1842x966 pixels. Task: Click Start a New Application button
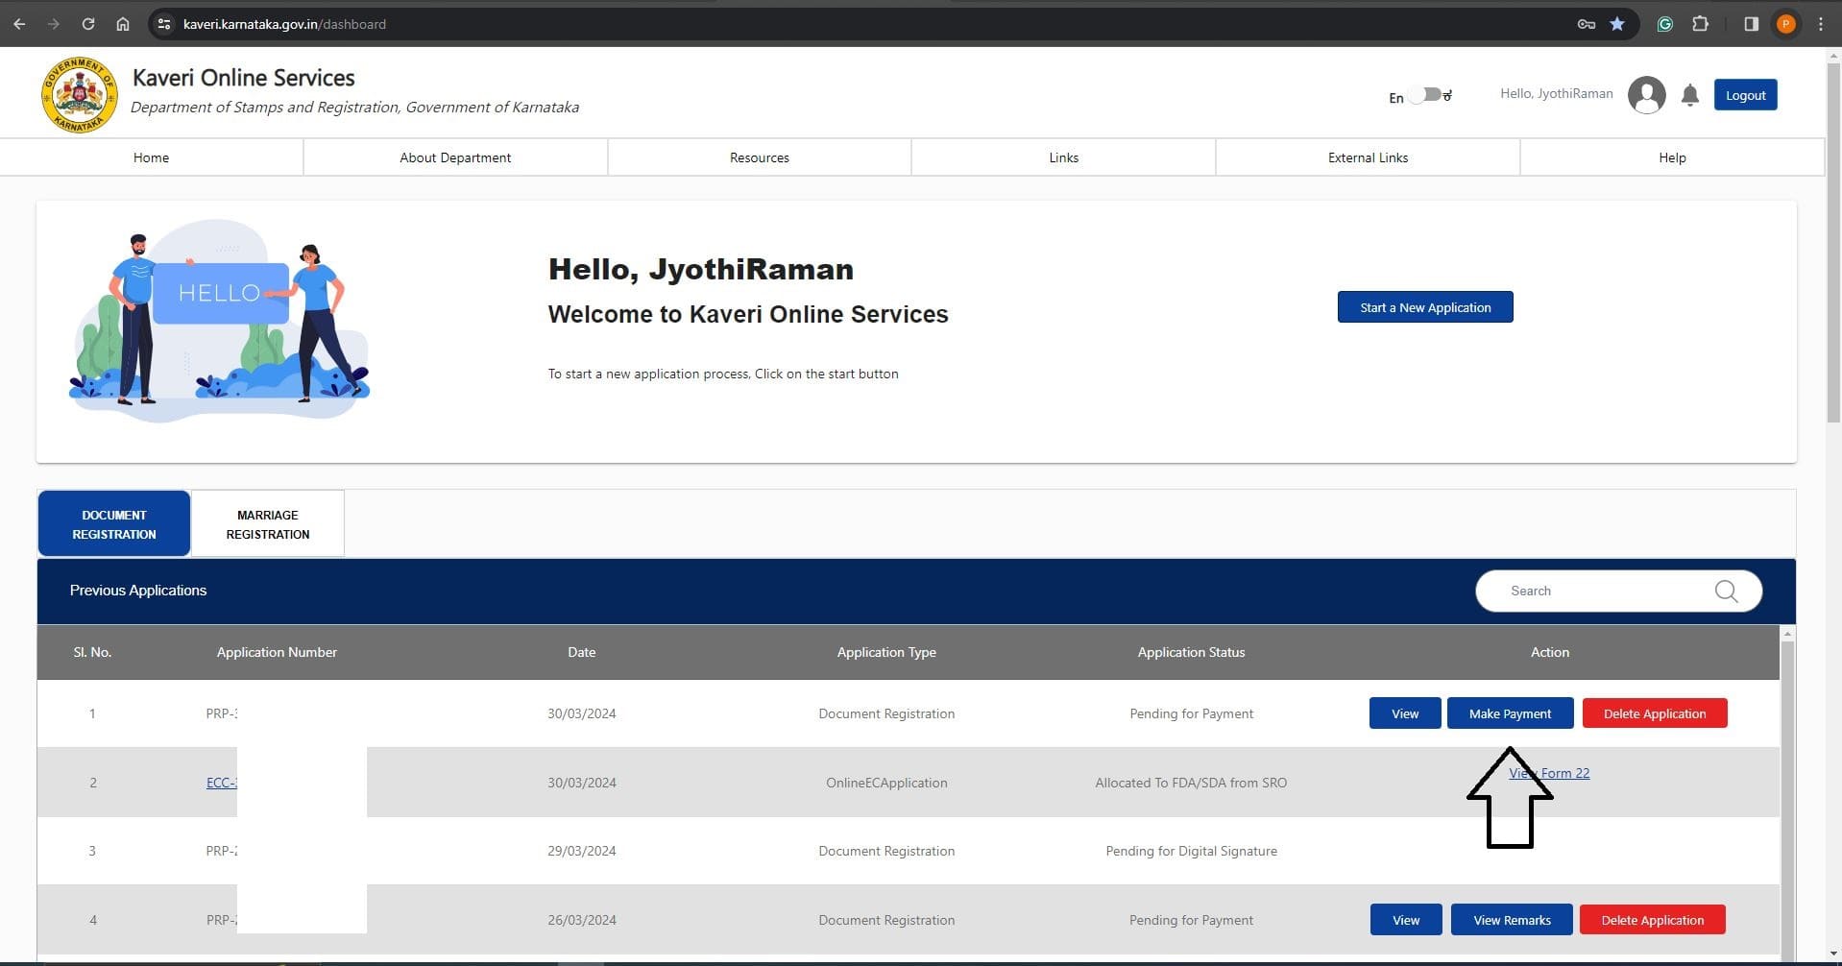(1425, 307)
